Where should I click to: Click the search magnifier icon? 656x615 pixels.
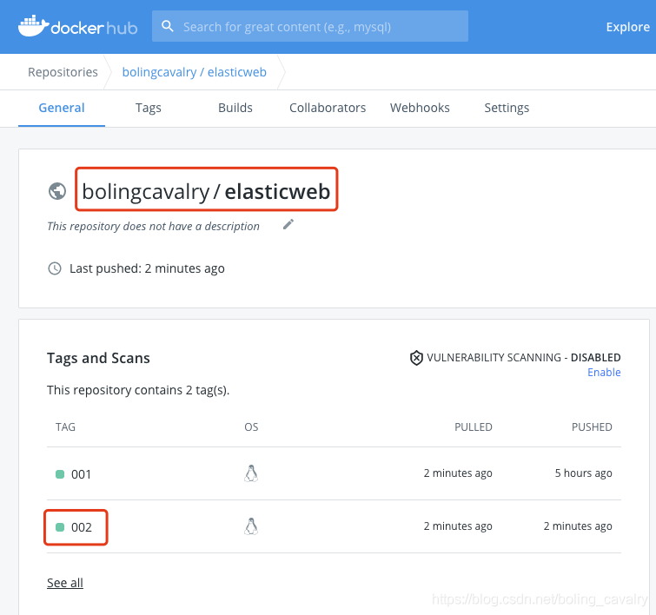168,26
